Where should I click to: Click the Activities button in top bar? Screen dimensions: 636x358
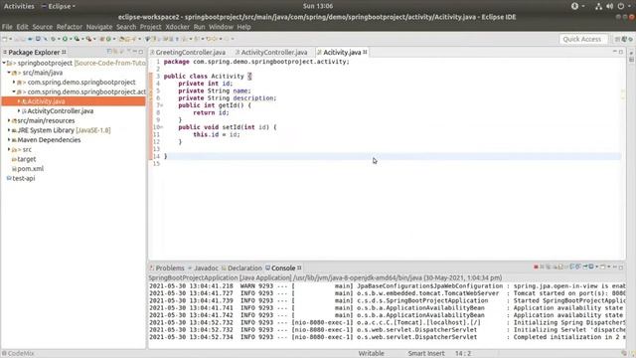pos(19,6)
